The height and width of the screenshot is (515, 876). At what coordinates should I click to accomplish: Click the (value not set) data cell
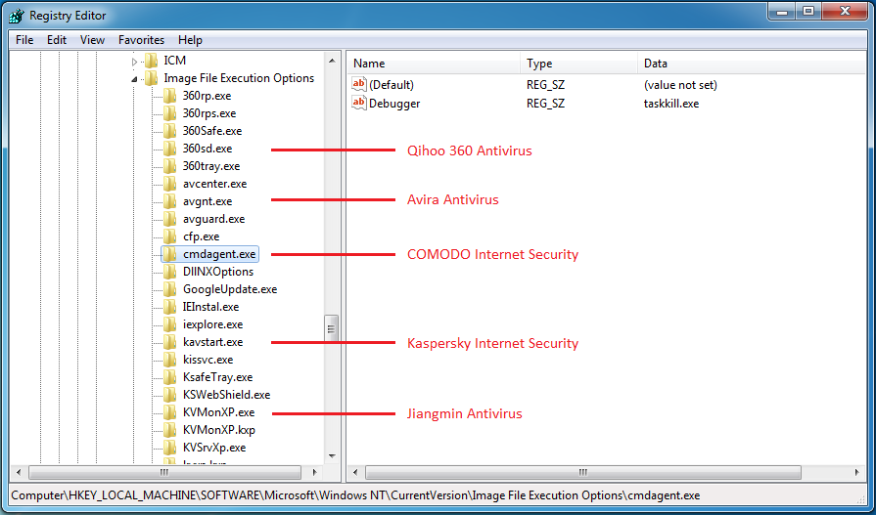coord(680,85)
